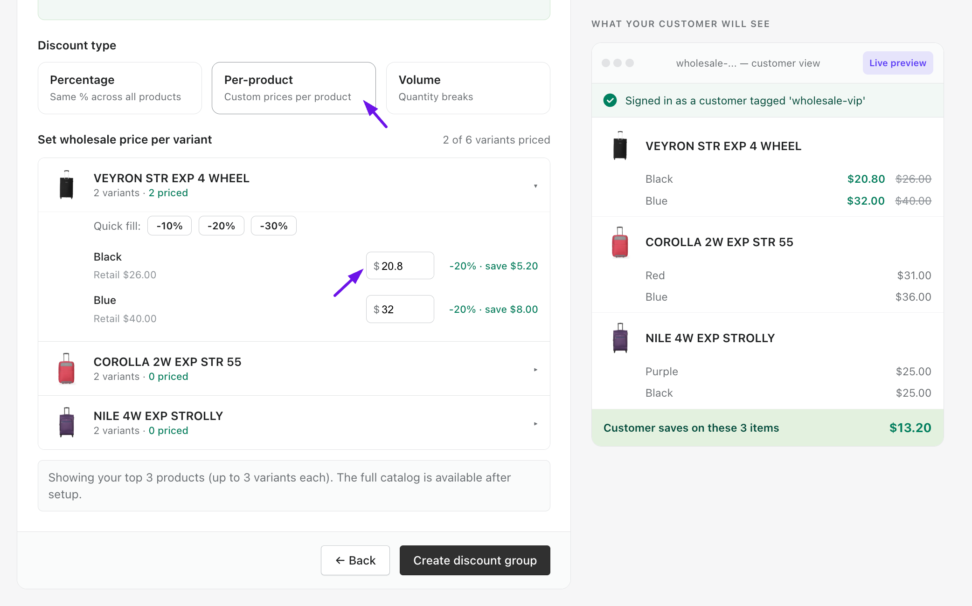972x606 pixels.
Task: Select the Percentage discount type card
Action: click(x=120, y=88)
